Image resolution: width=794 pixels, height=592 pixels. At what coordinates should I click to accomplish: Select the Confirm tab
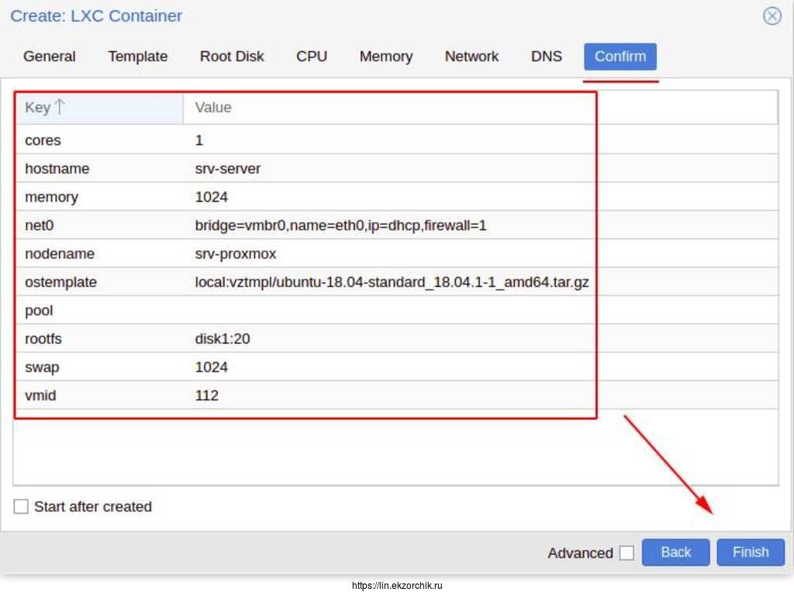[x=620, y=57]
